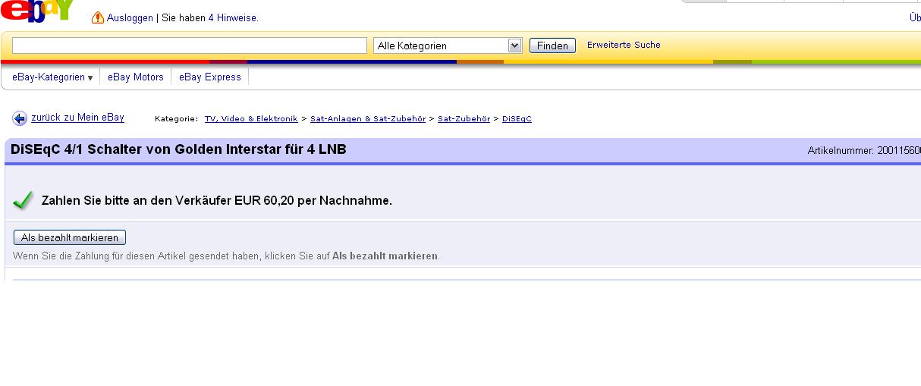This screenshot has height=386, width=921.
Task: Switch to the eBay Motors tab
Action: [x=136, y=77]
